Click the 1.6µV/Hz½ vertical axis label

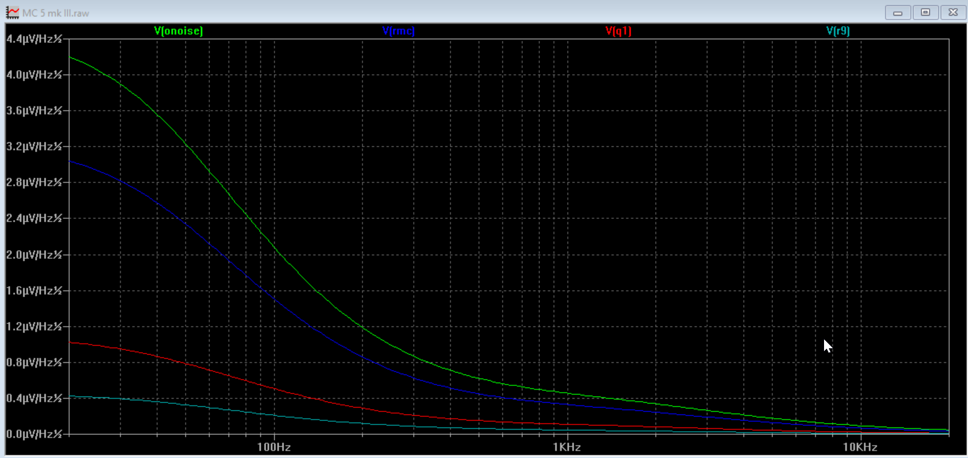coord(34,291)
